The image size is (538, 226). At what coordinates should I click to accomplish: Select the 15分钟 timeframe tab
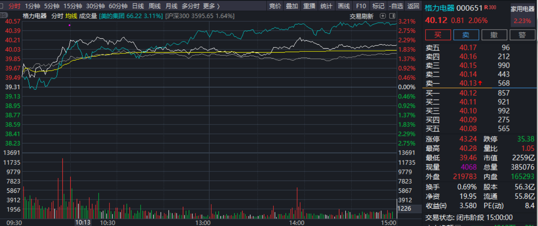[x=73, y=6]
